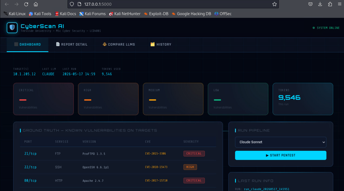344x191 pixels.
Task: Click the address bar showing 127.0.0.1:5000
Action: tap(173, 4)
